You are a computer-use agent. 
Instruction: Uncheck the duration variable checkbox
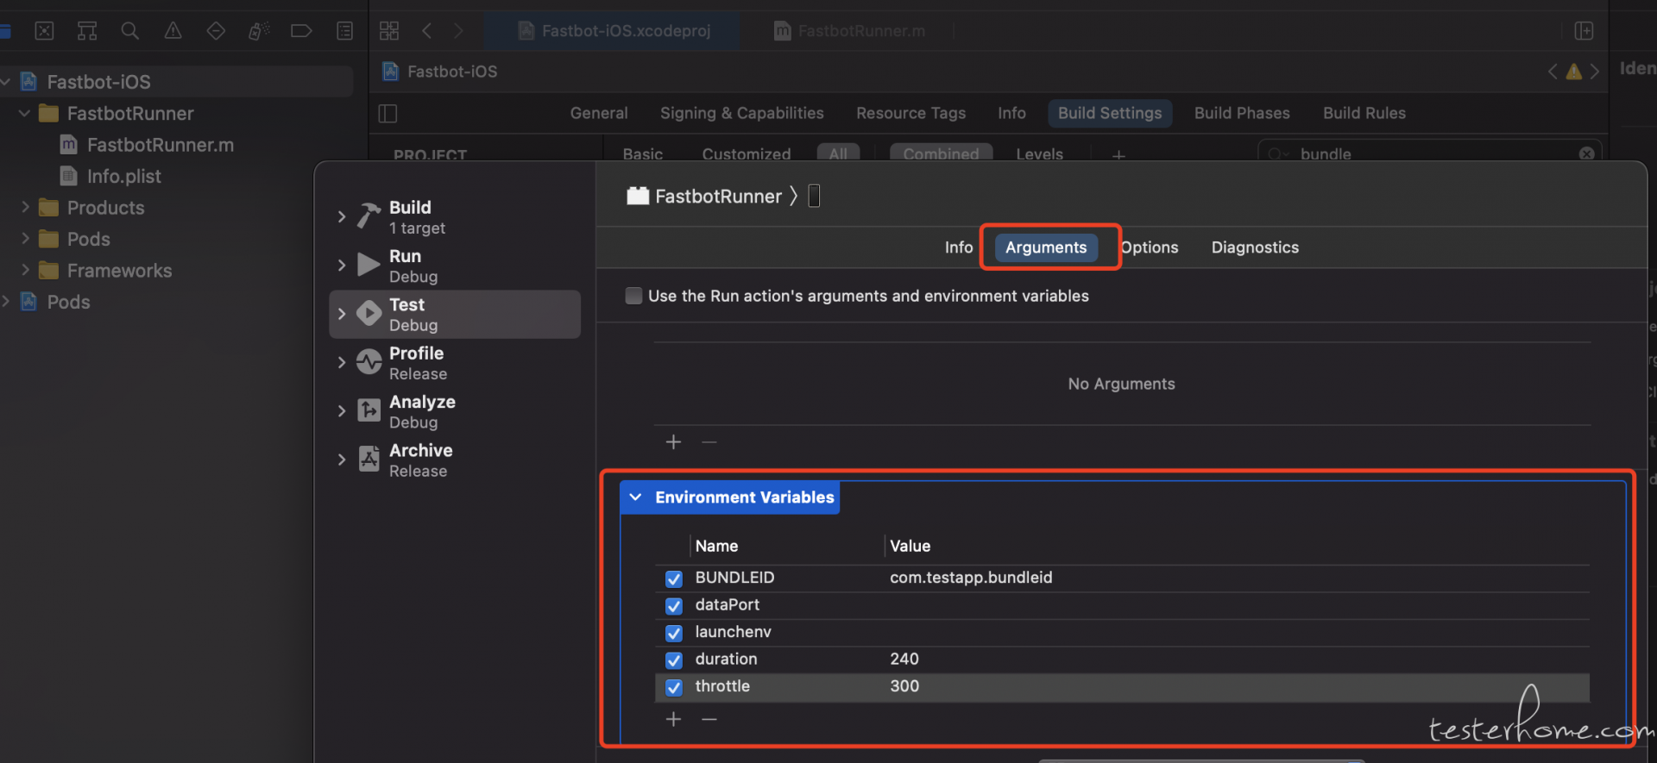coord(674,660)
